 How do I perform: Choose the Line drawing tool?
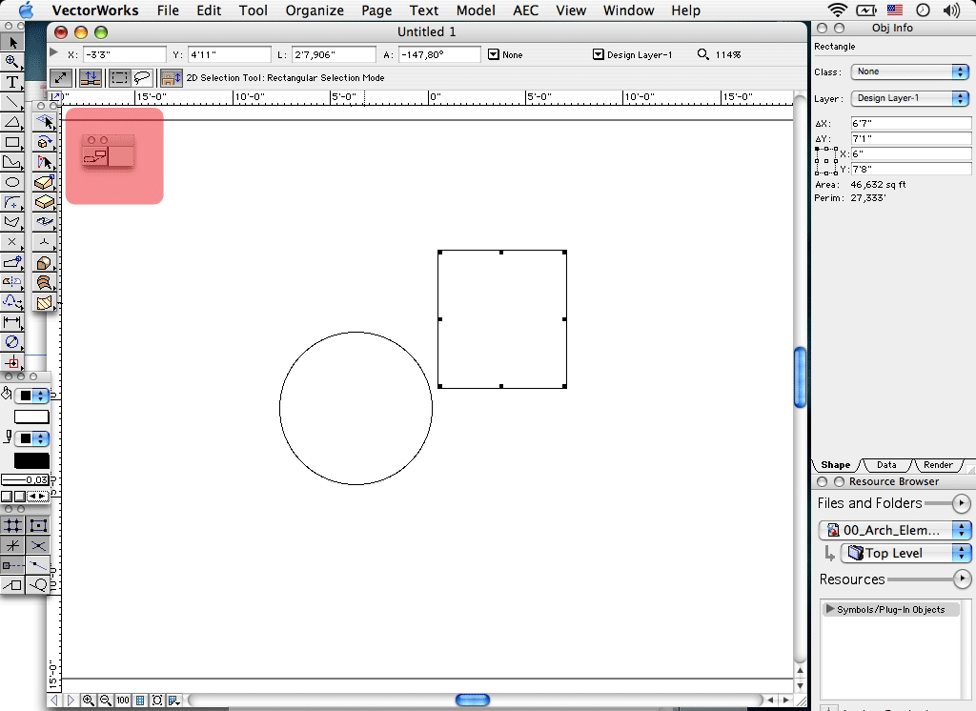coord(12,101)
